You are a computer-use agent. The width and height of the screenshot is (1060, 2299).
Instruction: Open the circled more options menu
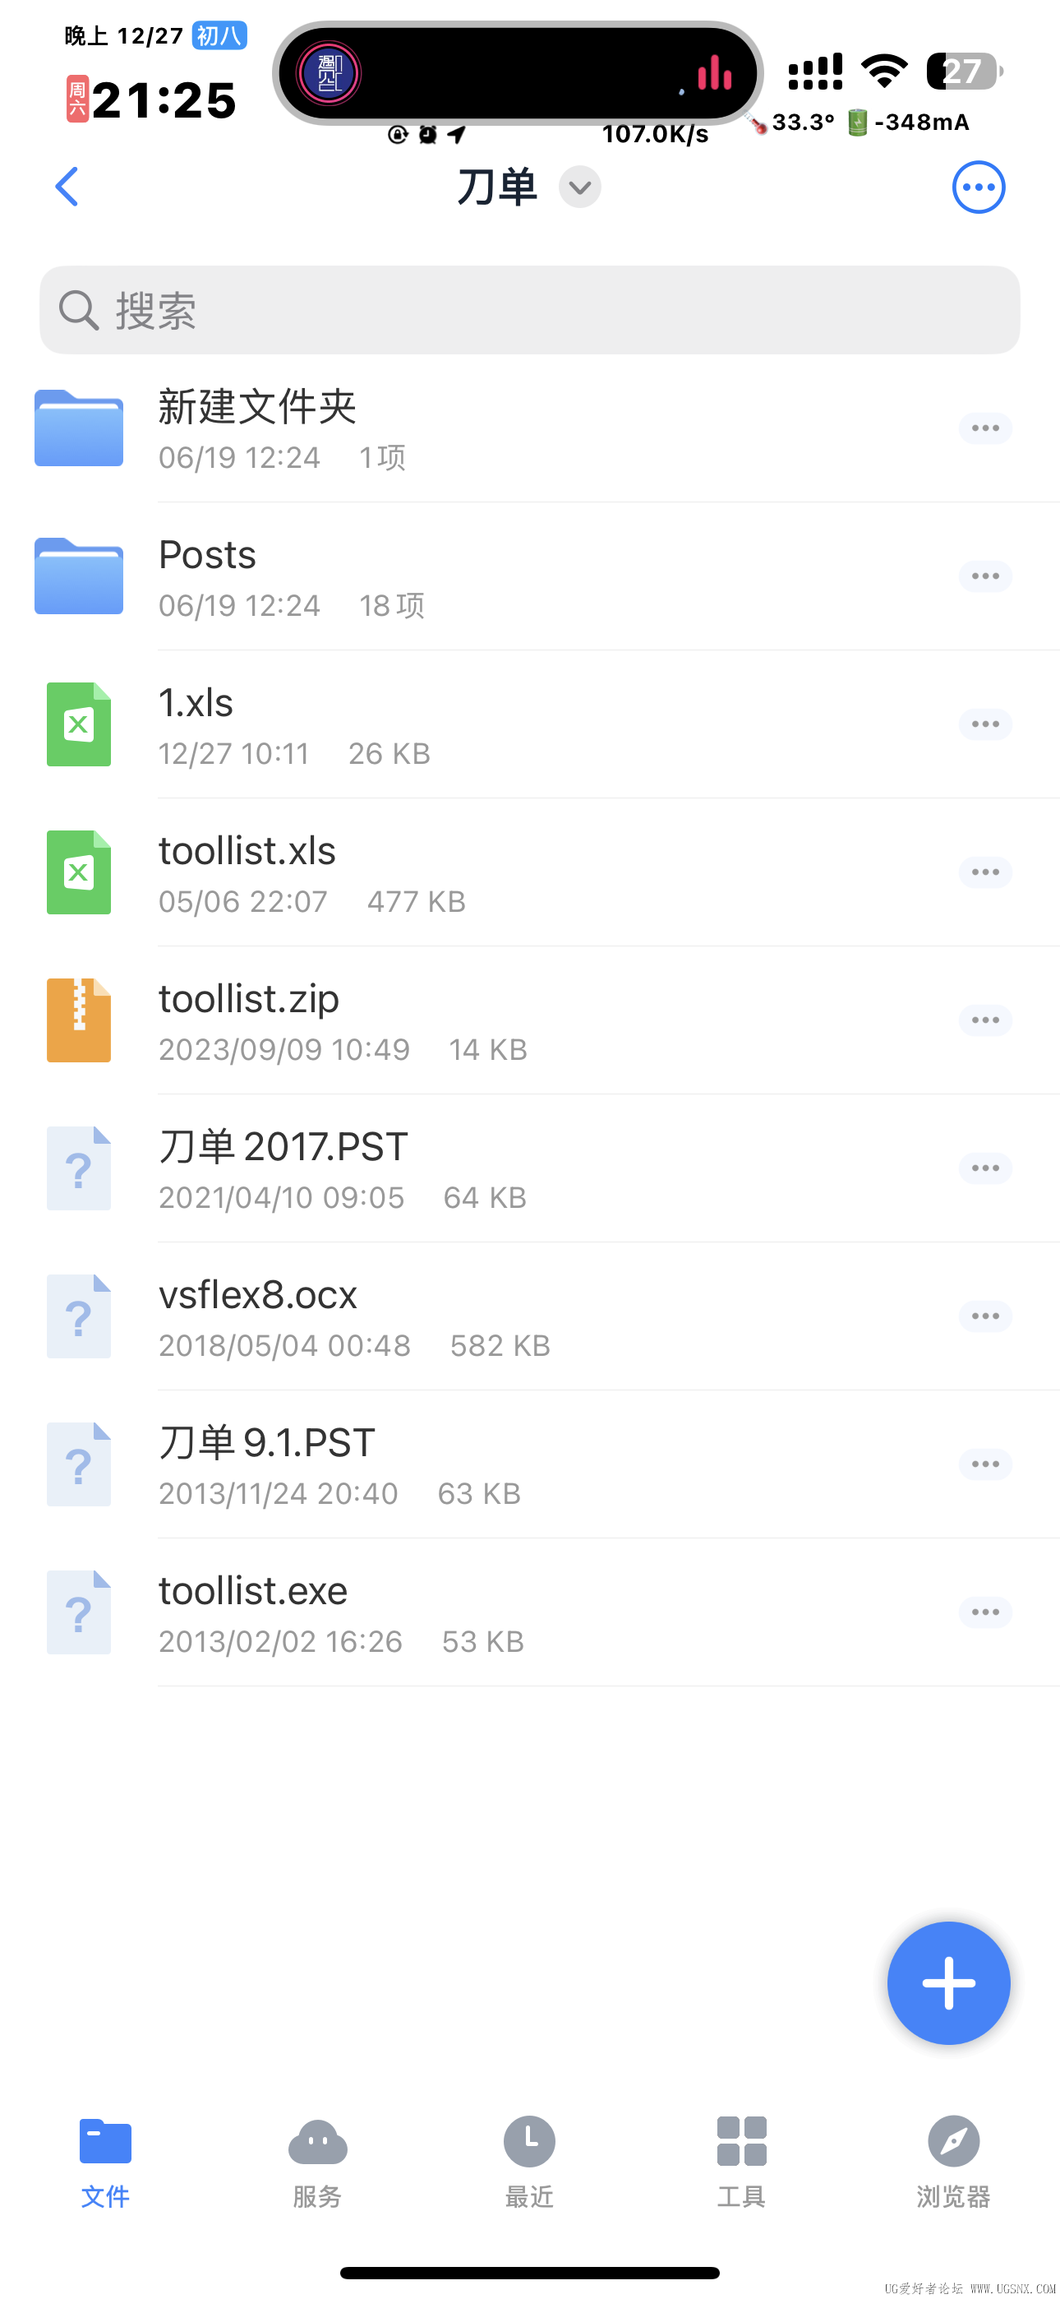[x=978, y=187]
